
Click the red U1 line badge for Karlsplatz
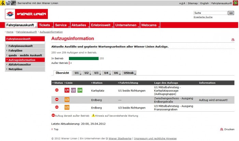pyautogui.click(x=67, y=90)
